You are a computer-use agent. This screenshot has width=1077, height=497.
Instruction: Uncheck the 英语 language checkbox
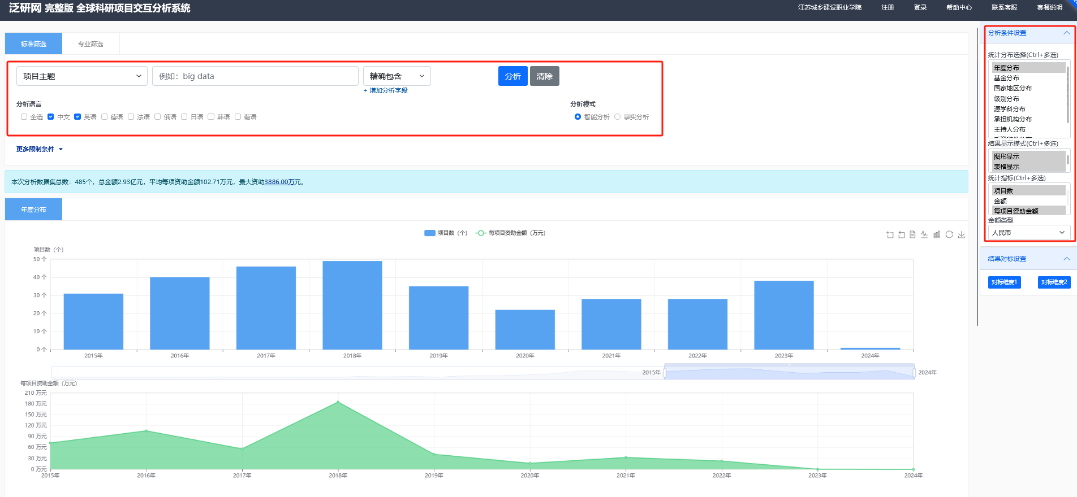tap(77, 117)
